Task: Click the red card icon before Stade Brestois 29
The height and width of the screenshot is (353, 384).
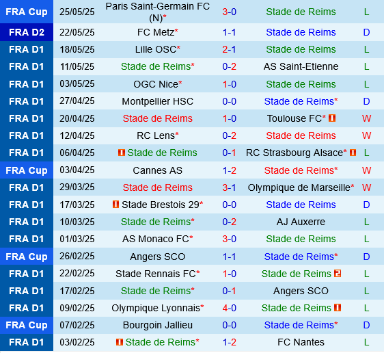Action: click(115, 204)
